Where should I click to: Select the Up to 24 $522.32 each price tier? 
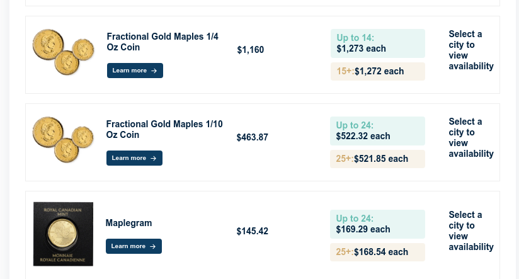[x=377, y=131]
